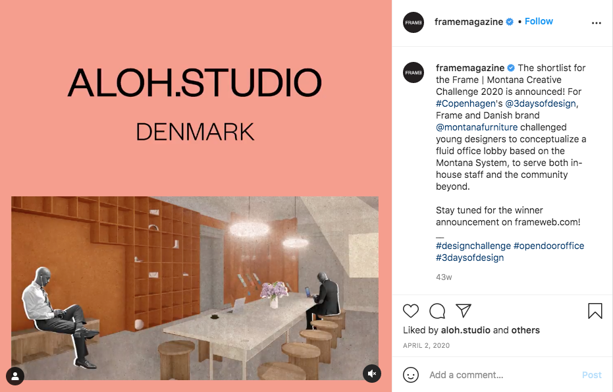Open the emoji picker smiley icon
This screenshot has width=613, height=392.
point(410,375)
